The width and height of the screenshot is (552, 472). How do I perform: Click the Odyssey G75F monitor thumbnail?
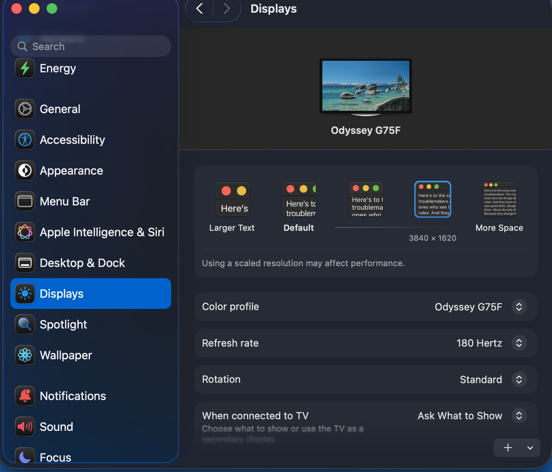pos(366,87)
